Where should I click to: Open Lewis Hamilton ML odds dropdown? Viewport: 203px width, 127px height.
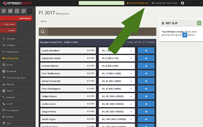(117, 50)
